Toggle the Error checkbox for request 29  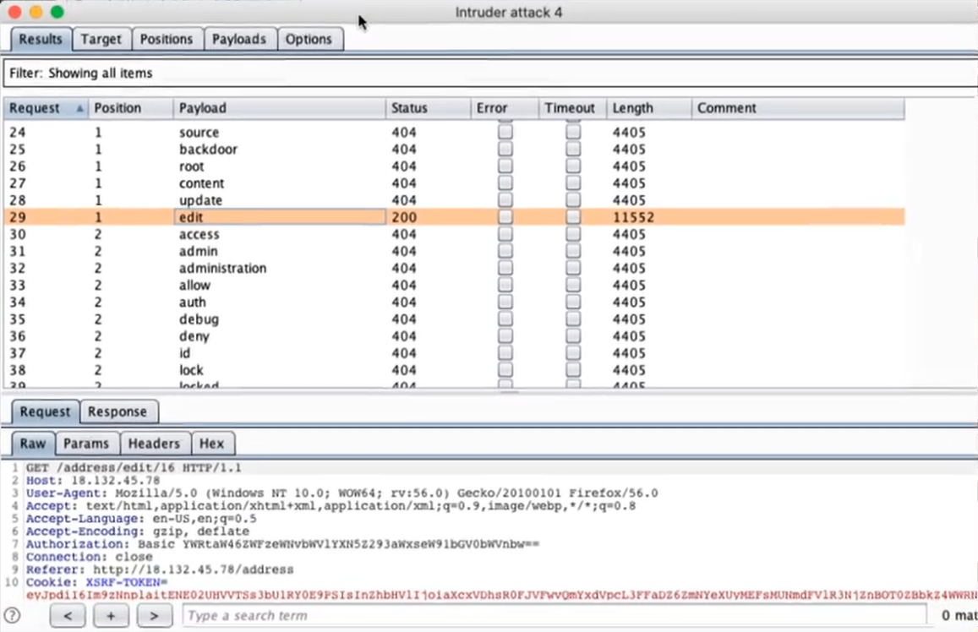[x=505, y=217]
